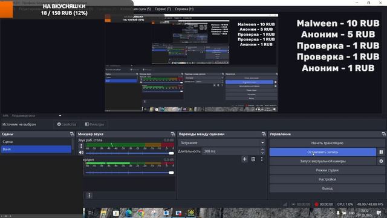This screenshot has width=387, height=218.
Task: Open virtual camera gear settings
Action: [x=381, y=161]
